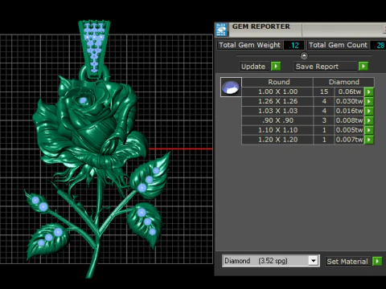This screenshot has width=386, height=289.
Task: Click the Total Gem Weight value .12
Action: (294, 45)
